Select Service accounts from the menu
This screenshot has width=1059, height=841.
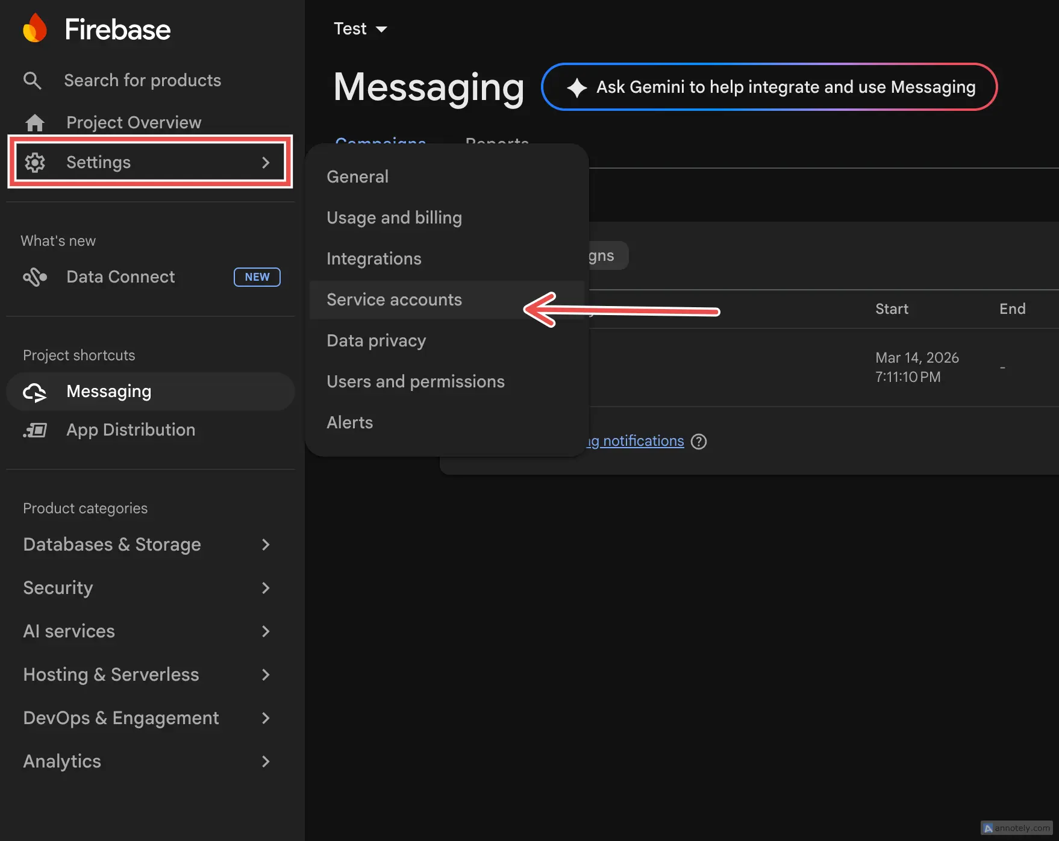click(x=394, y=299)
